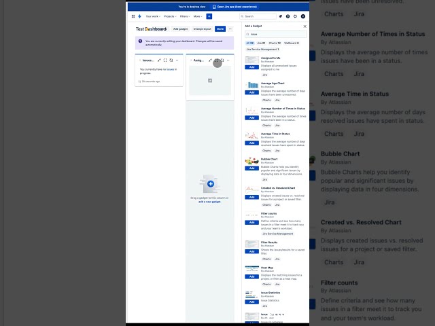
Task: Expand the Projects dropdown
Action: (x=170, y=16)
